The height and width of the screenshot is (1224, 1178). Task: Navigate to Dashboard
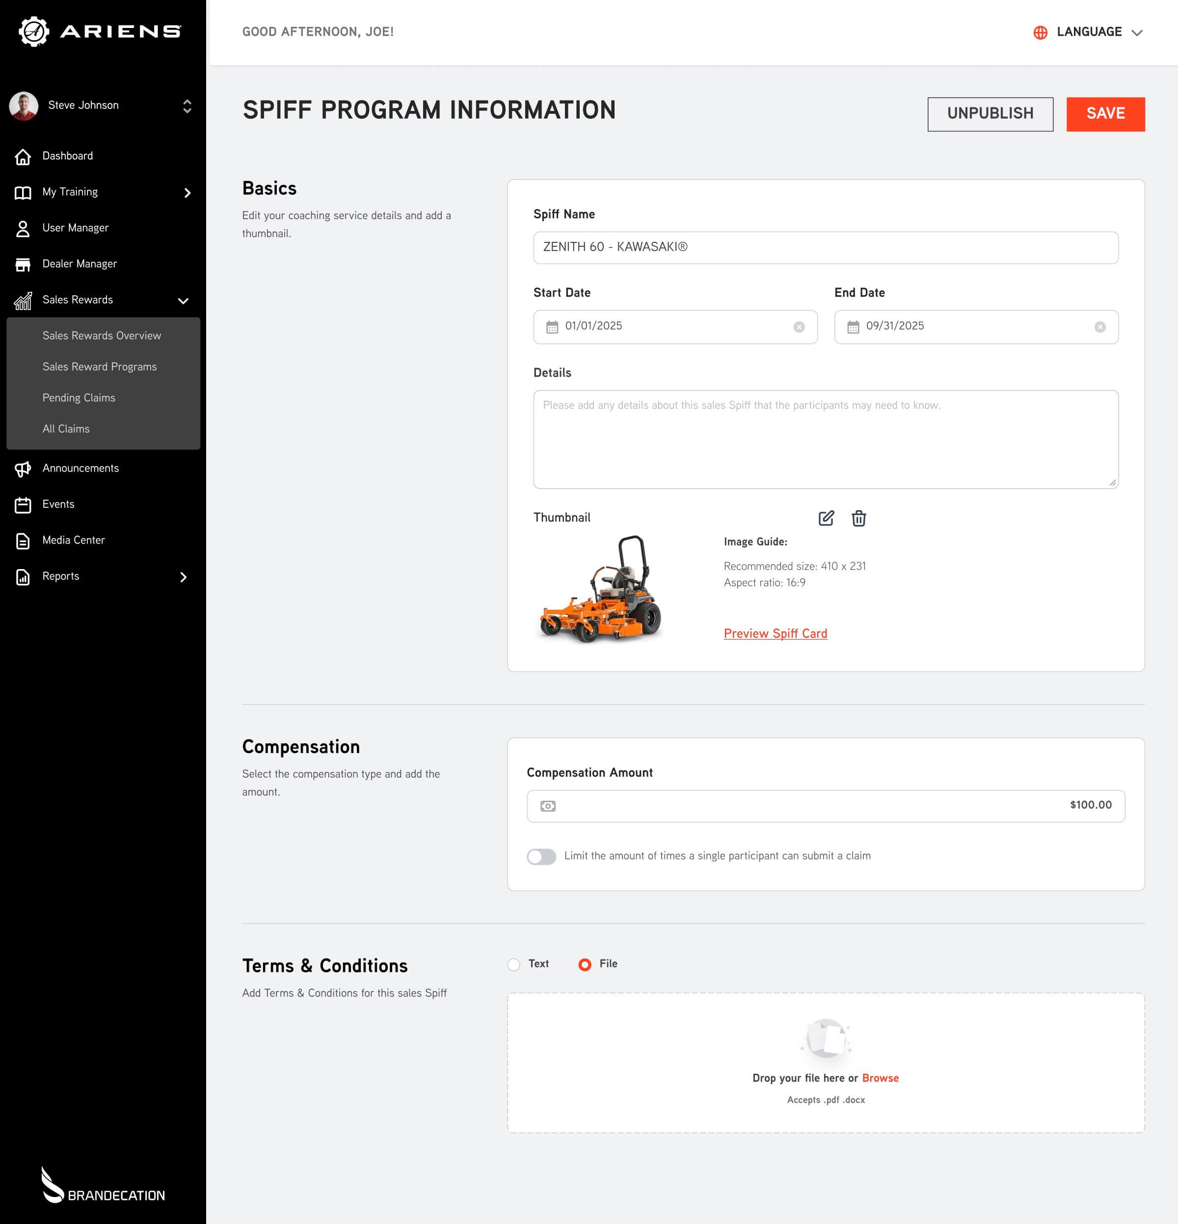(68, 156)
